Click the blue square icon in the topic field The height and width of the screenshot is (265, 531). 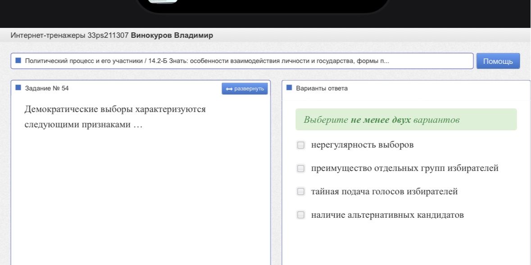coord(18,61)
